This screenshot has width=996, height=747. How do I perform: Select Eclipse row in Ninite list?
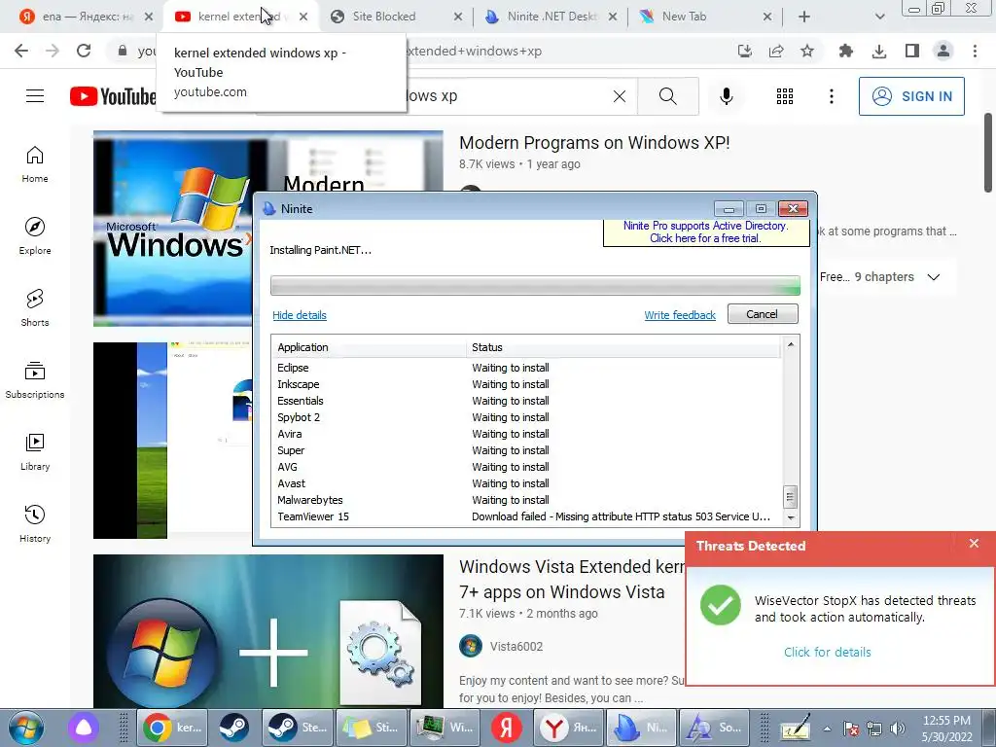coord(525,368)
